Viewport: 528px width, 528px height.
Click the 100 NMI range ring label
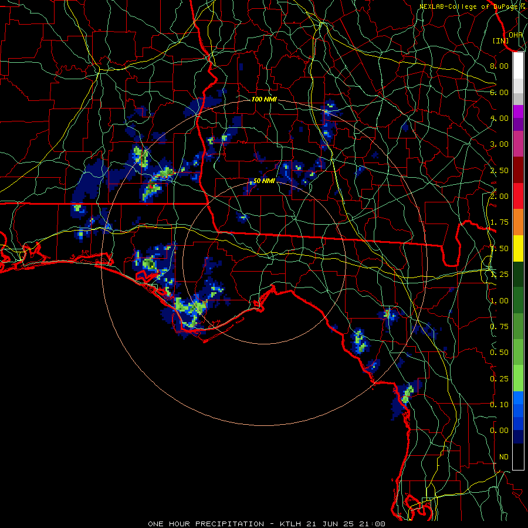pyautogui.click(x=264, y=99)
